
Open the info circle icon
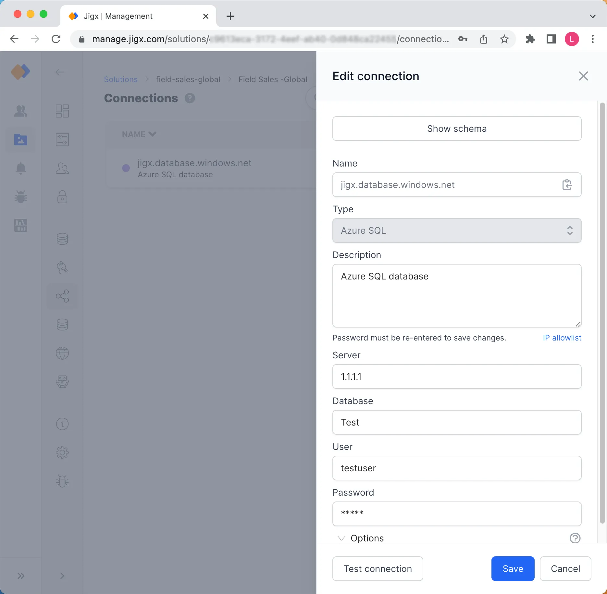coord(62,424)
